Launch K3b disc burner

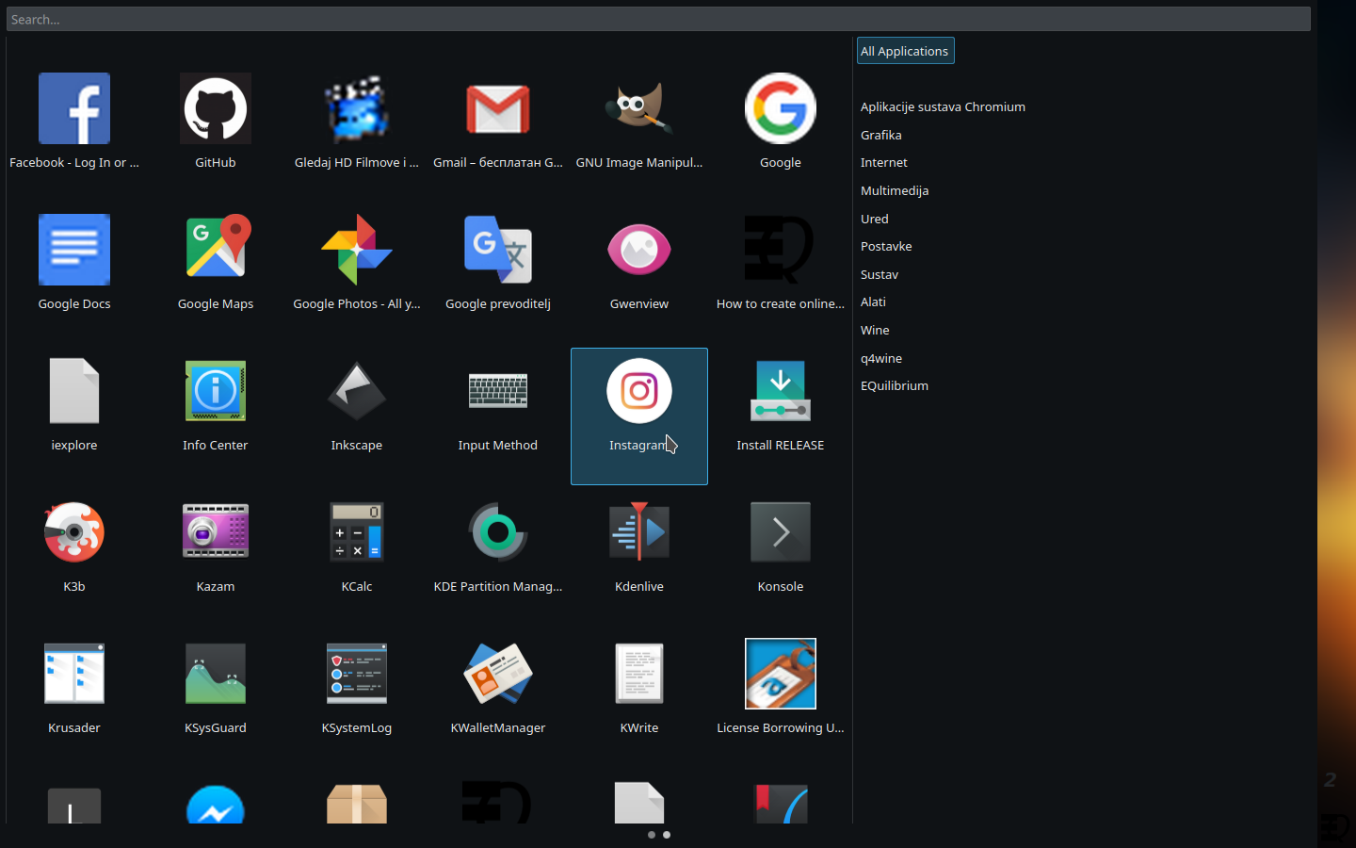[x=74, y=532]
